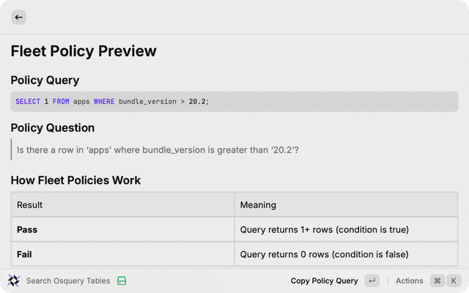Click the back arrow button
Screen dimensions: 469x293
point(18,17)
